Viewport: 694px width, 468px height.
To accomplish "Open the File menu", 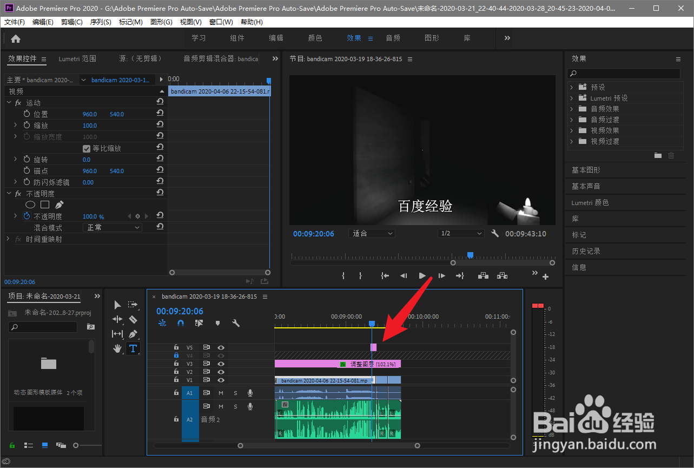I will pyautogui.click(x=15, y=22).
